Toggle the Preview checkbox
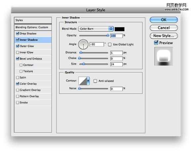This screenshot has width=192, height=152. (156, 42)
